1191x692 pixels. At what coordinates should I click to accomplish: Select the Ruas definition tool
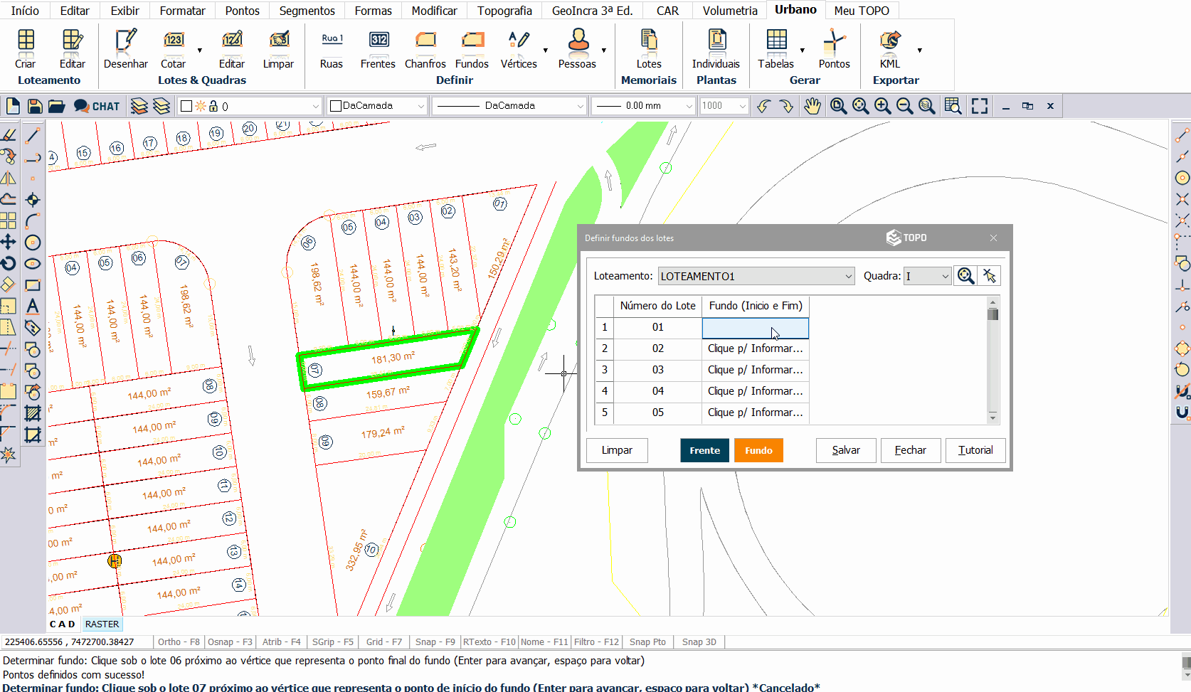[331, 49]
